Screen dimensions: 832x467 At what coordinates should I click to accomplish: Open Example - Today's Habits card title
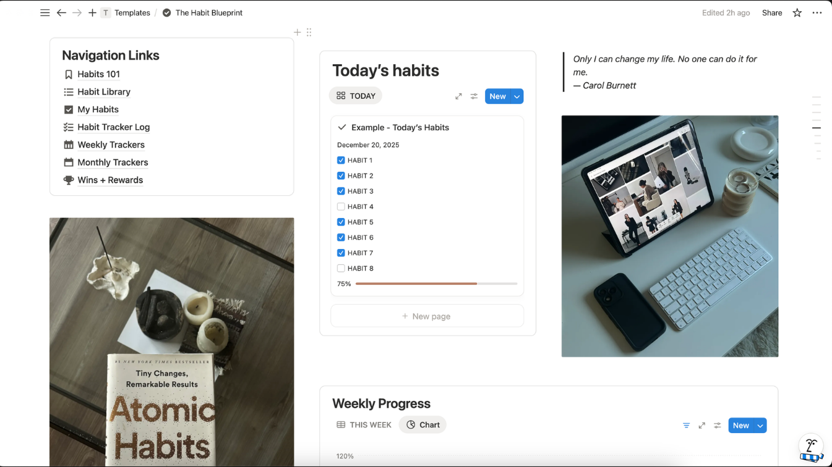click(400, 127)
